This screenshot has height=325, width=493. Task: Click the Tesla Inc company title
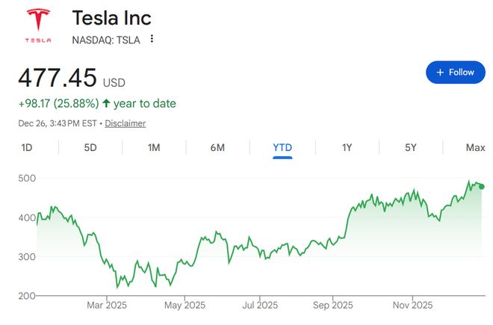(111, 17)
